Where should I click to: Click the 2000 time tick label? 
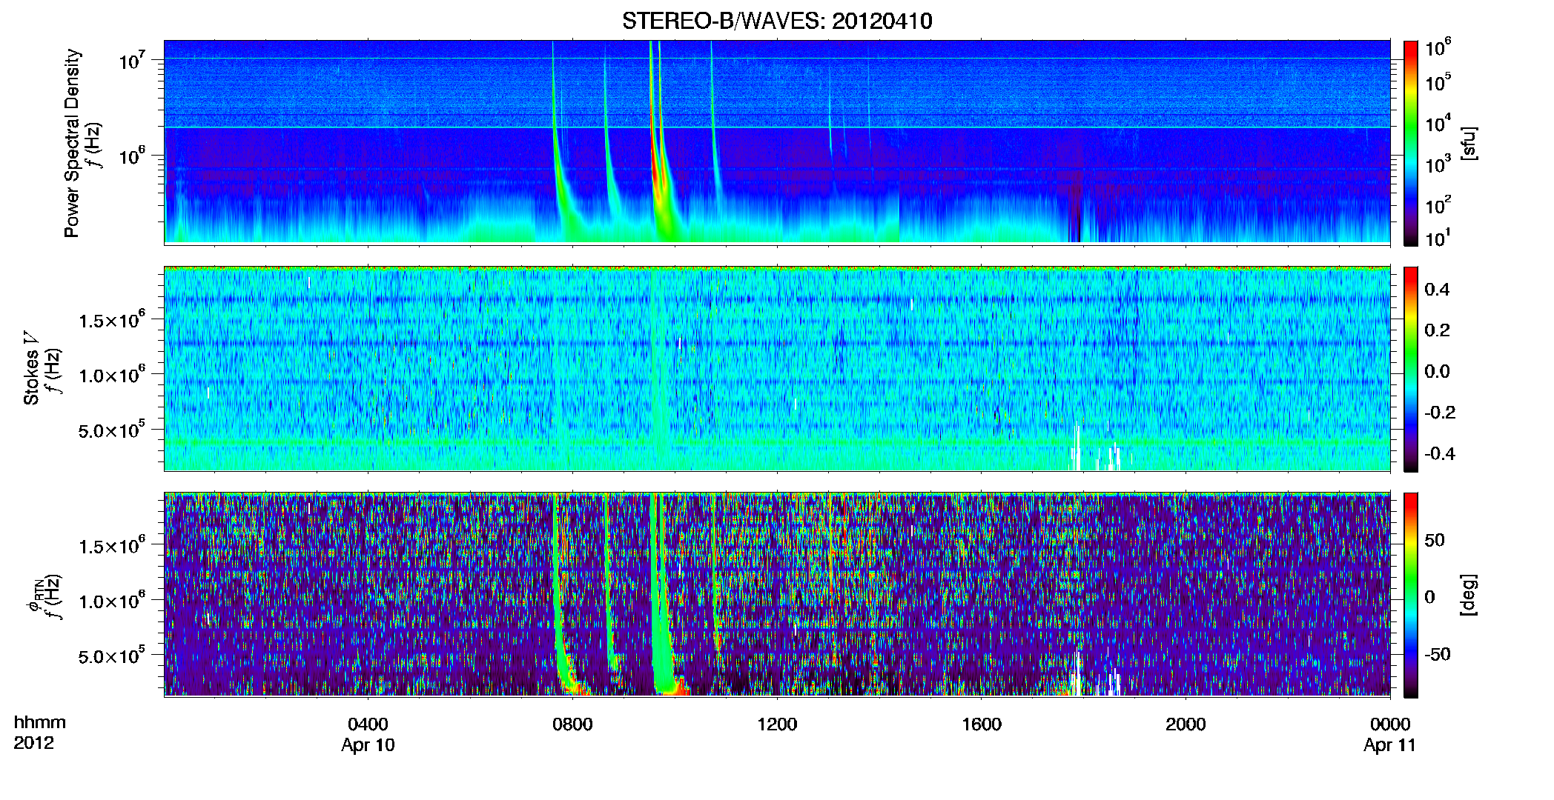[1186, 724]
